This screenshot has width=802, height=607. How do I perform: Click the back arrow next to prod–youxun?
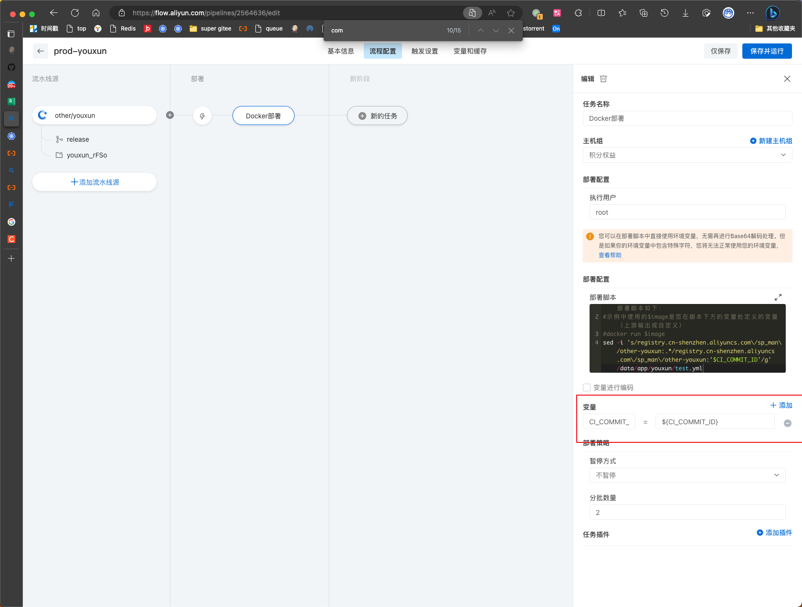tap(41, 51)
